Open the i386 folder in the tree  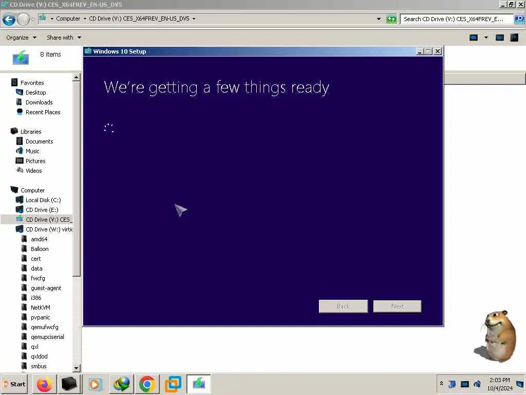(x=36, y=298)
